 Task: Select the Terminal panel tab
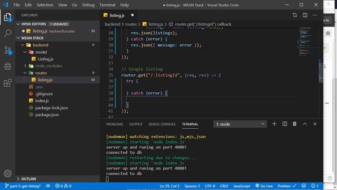[190, 124]
